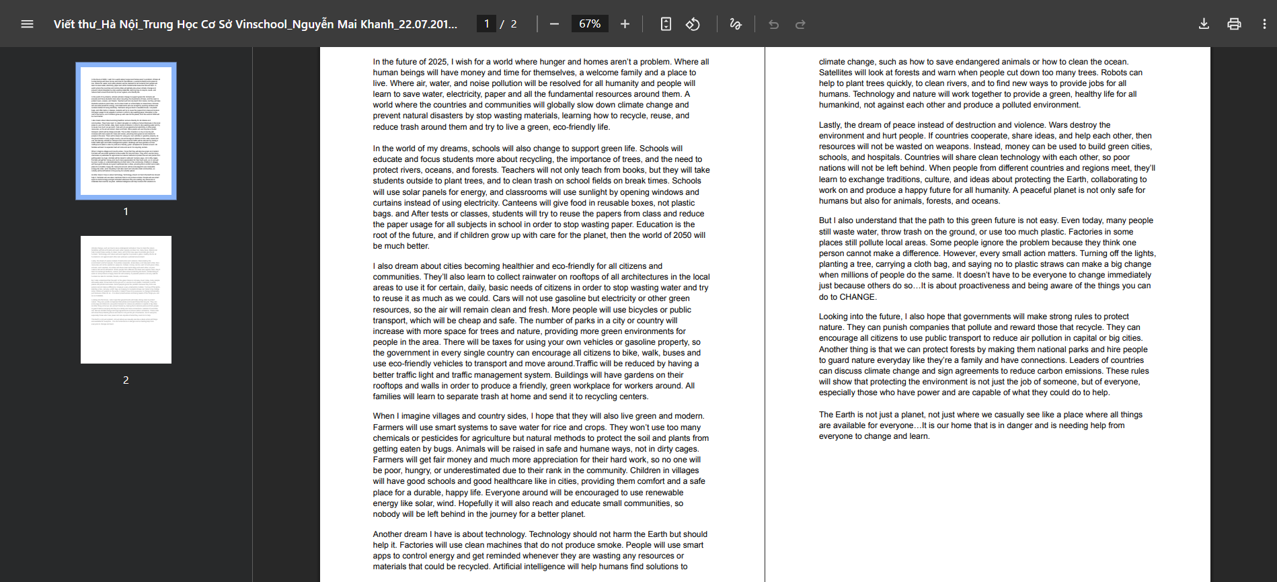Image resolution: width=1277 pixels, height=582 pixels.
Task: Click the page label 2 under thumbnail
Action: pyautogui.click(x=126, y=380)
